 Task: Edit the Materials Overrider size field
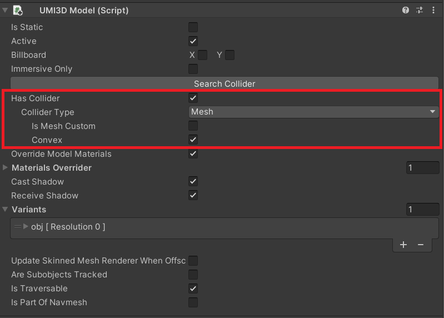click(422, 168)
